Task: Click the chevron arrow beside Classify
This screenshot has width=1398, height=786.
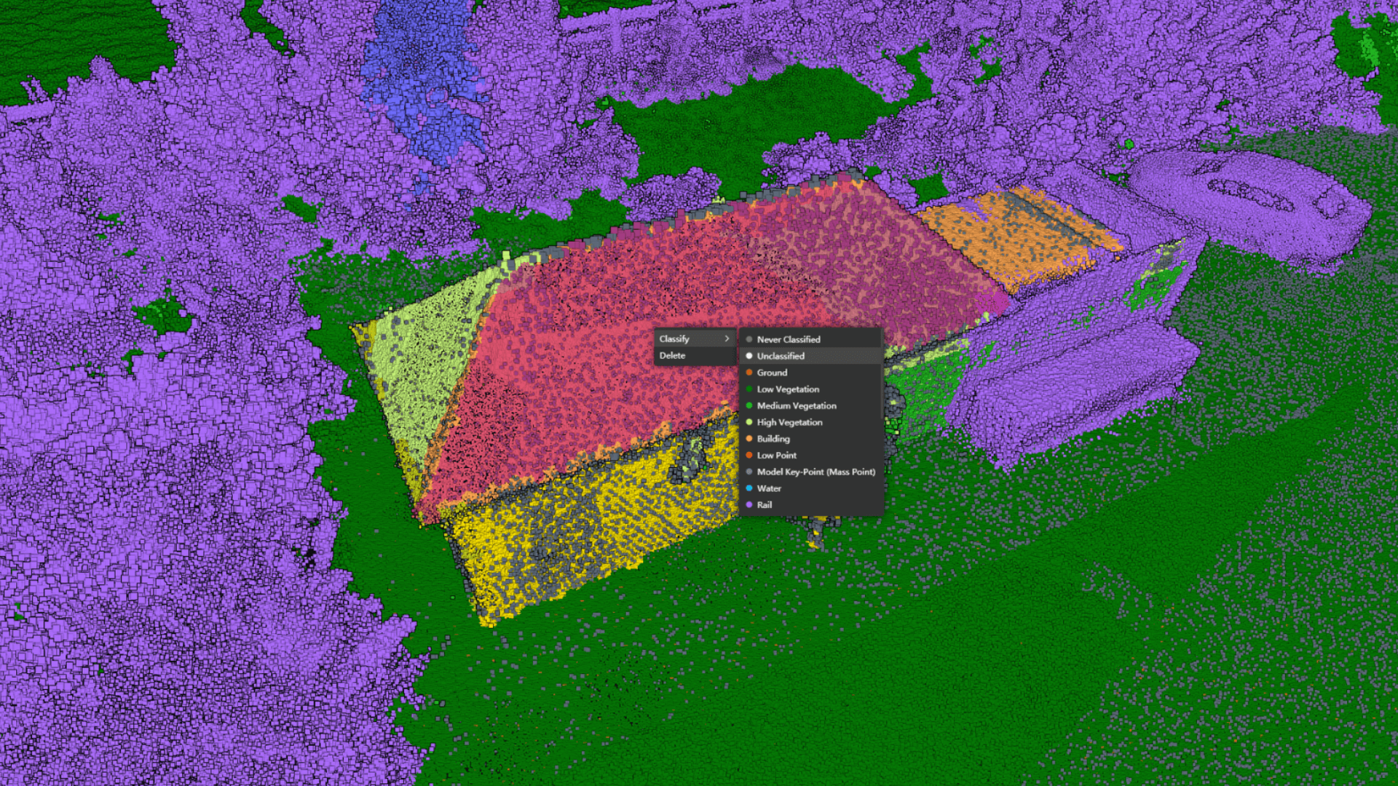Action: (x=727, y=339)
